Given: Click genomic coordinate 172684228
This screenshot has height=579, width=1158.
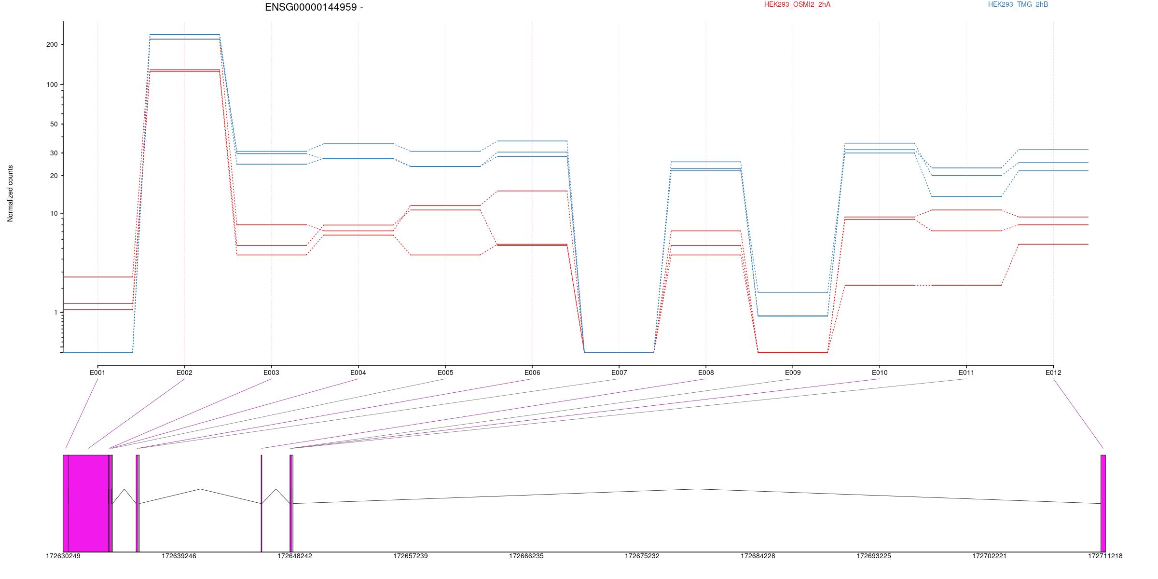Looking at the screenshot, I should click(x=758, y=556).
